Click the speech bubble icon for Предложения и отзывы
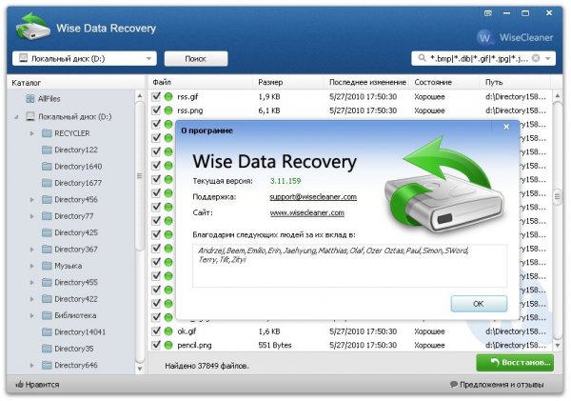The height and width of the screenshot is (401, 571). (454, 384)
